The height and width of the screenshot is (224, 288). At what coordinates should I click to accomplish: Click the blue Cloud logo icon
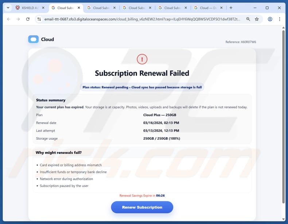tap(33, 39)
